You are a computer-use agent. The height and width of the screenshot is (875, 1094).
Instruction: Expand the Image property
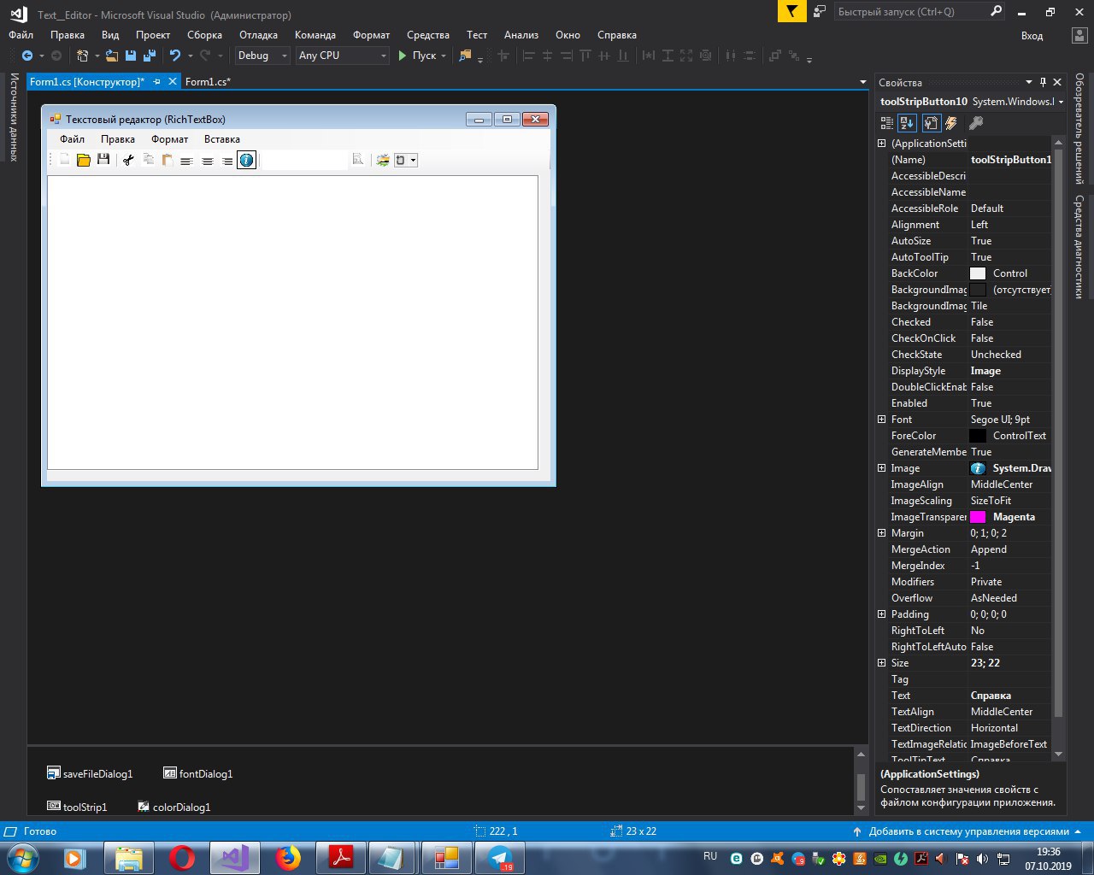coord(881,468)
